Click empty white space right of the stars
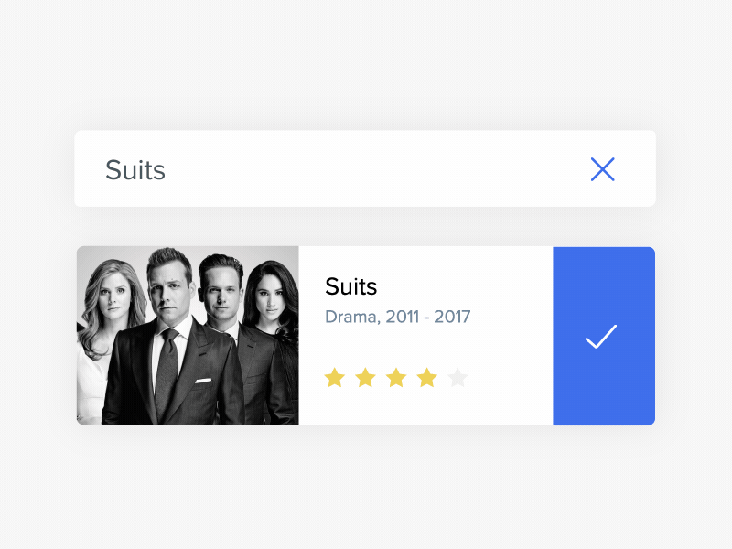 pos(512,377)
